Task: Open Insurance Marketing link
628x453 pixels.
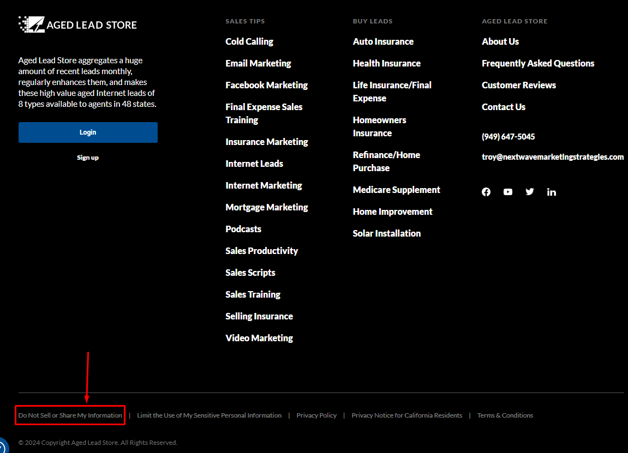Action: [267, 142]
